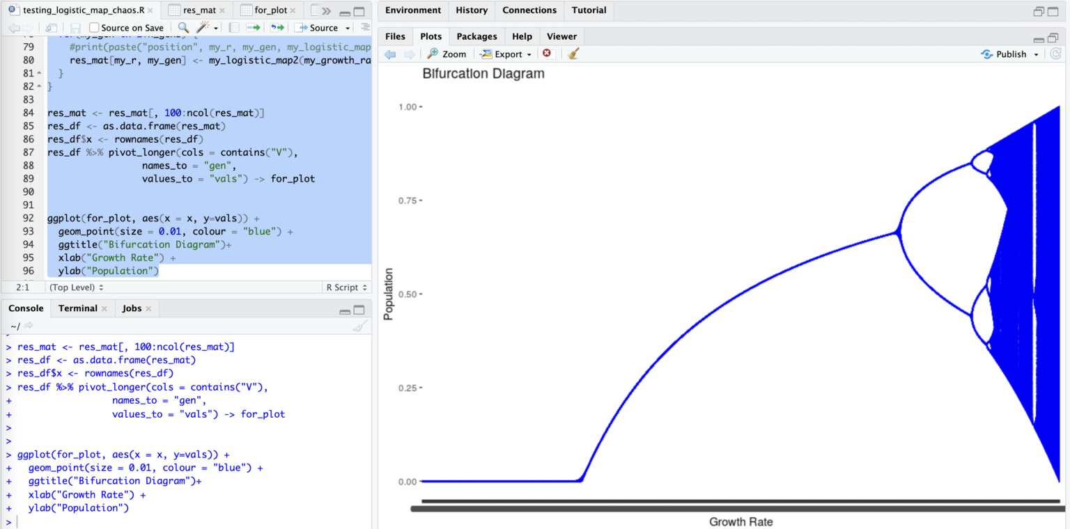The width and height of the screenshot is (1070, 529).
Task: Click the Zoom button for plot
Action: (x=447, y=54)
